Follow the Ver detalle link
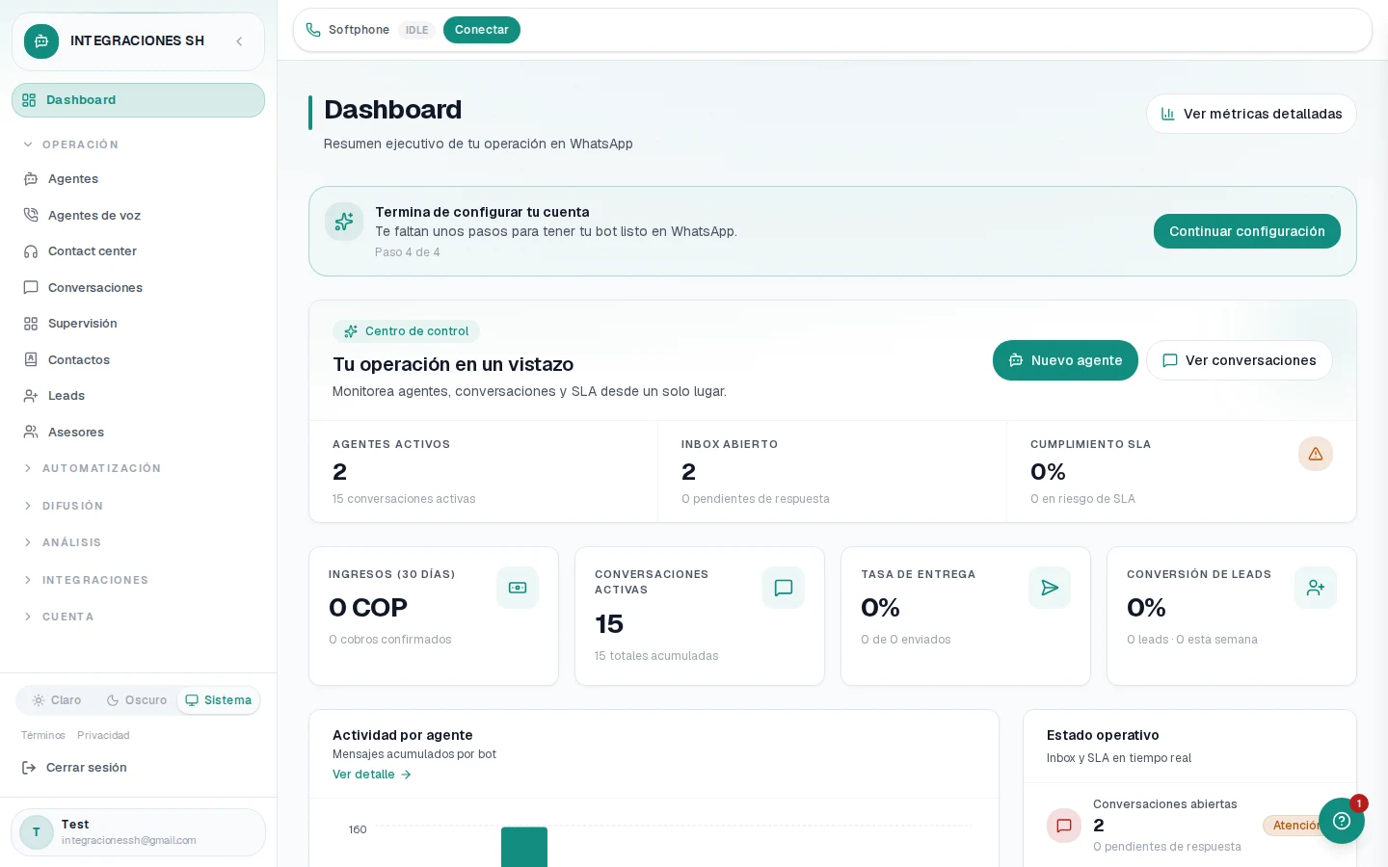This screenshot has height=867, width=1388. click(372, 775)
